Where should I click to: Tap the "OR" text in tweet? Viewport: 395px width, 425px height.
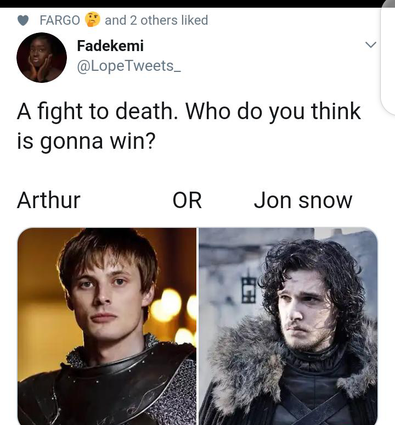(x=187, y=200)
